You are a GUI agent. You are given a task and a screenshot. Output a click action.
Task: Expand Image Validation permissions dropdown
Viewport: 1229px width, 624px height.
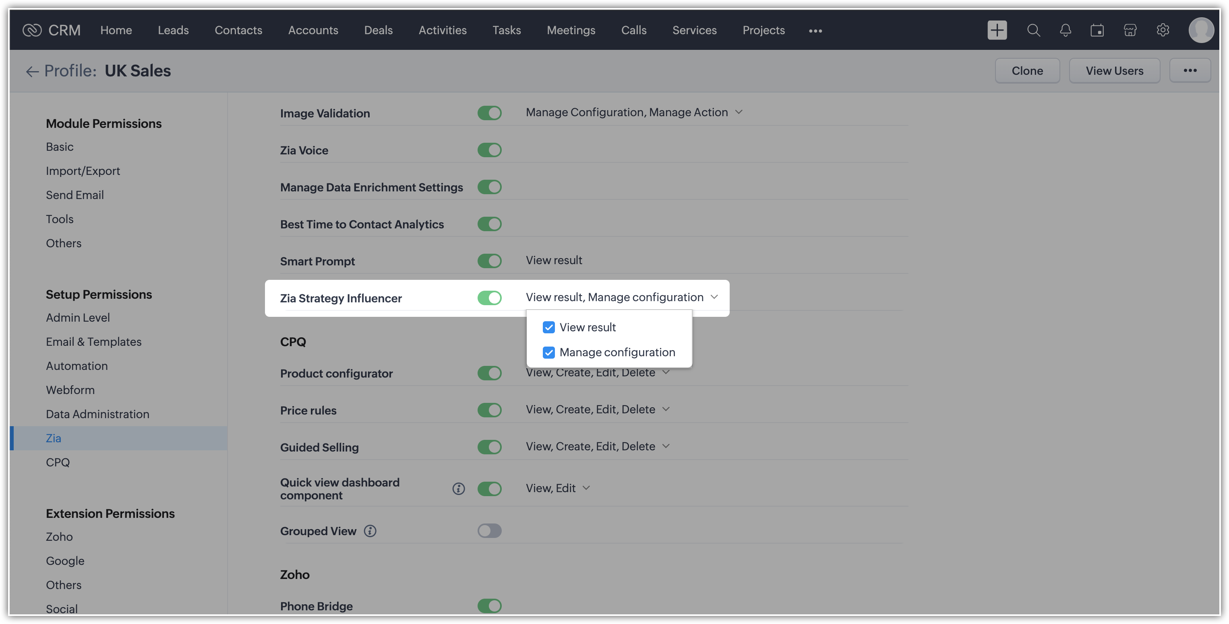click(x=739, y=113)
